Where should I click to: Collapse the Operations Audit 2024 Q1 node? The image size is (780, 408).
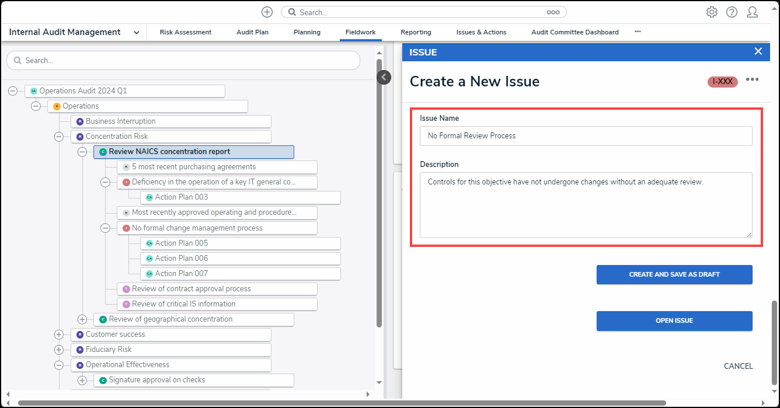pos(13,91)
